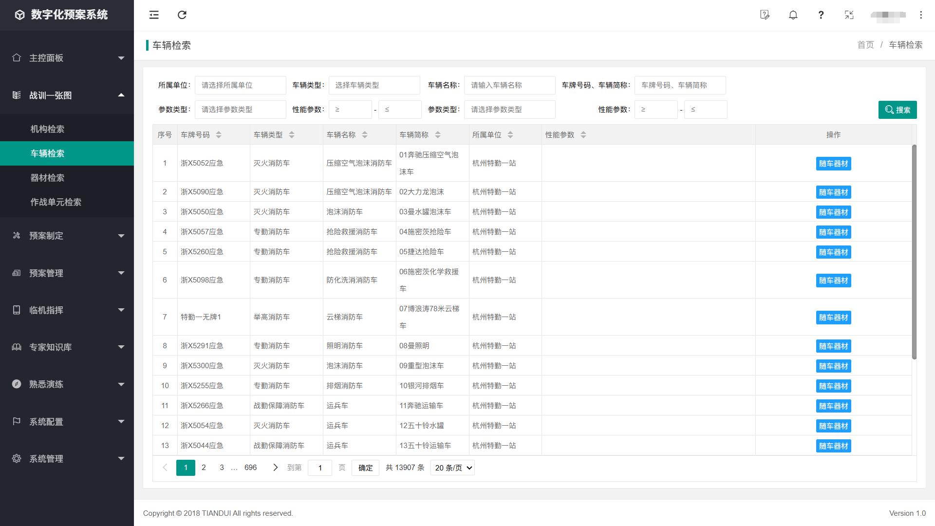The width and height of the screenshot is (935, 526).
Task: Focus the 车辆名称 input field
Action: tap(509, 85)
